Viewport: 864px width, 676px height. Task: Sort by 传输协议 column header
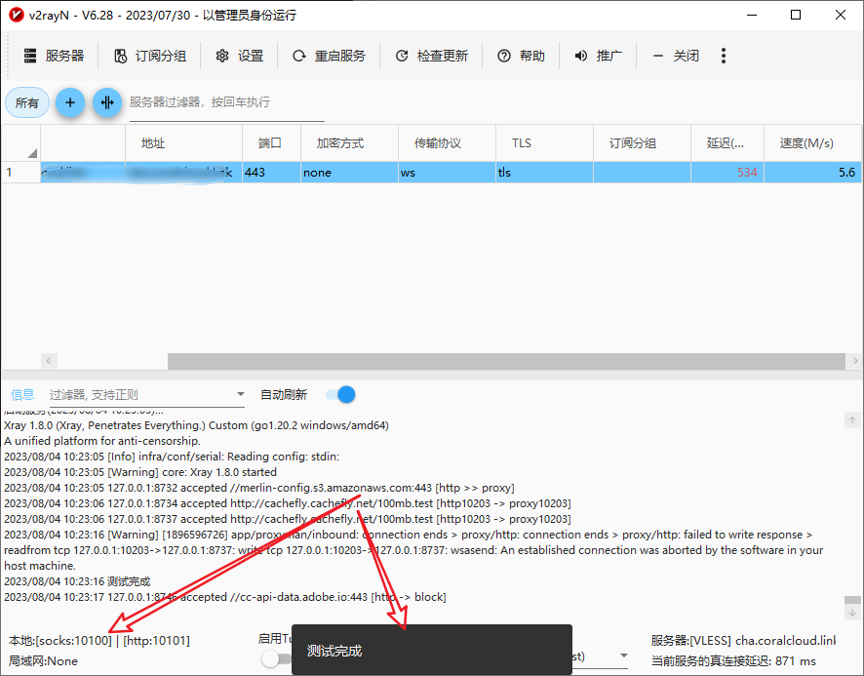pos(447,143)
